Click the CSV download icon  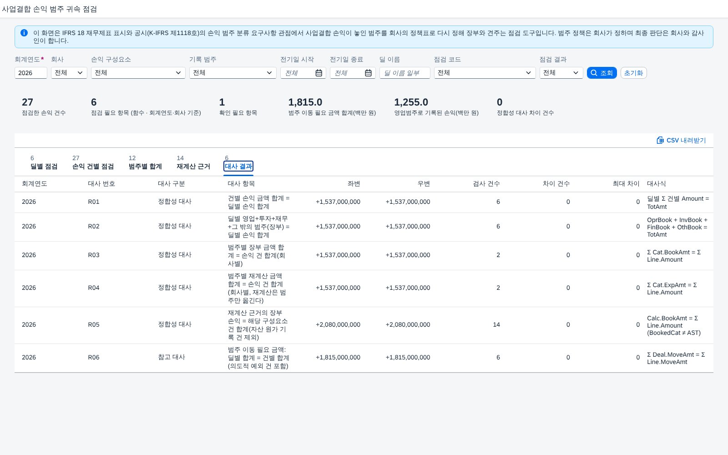(x=660, y=140)
